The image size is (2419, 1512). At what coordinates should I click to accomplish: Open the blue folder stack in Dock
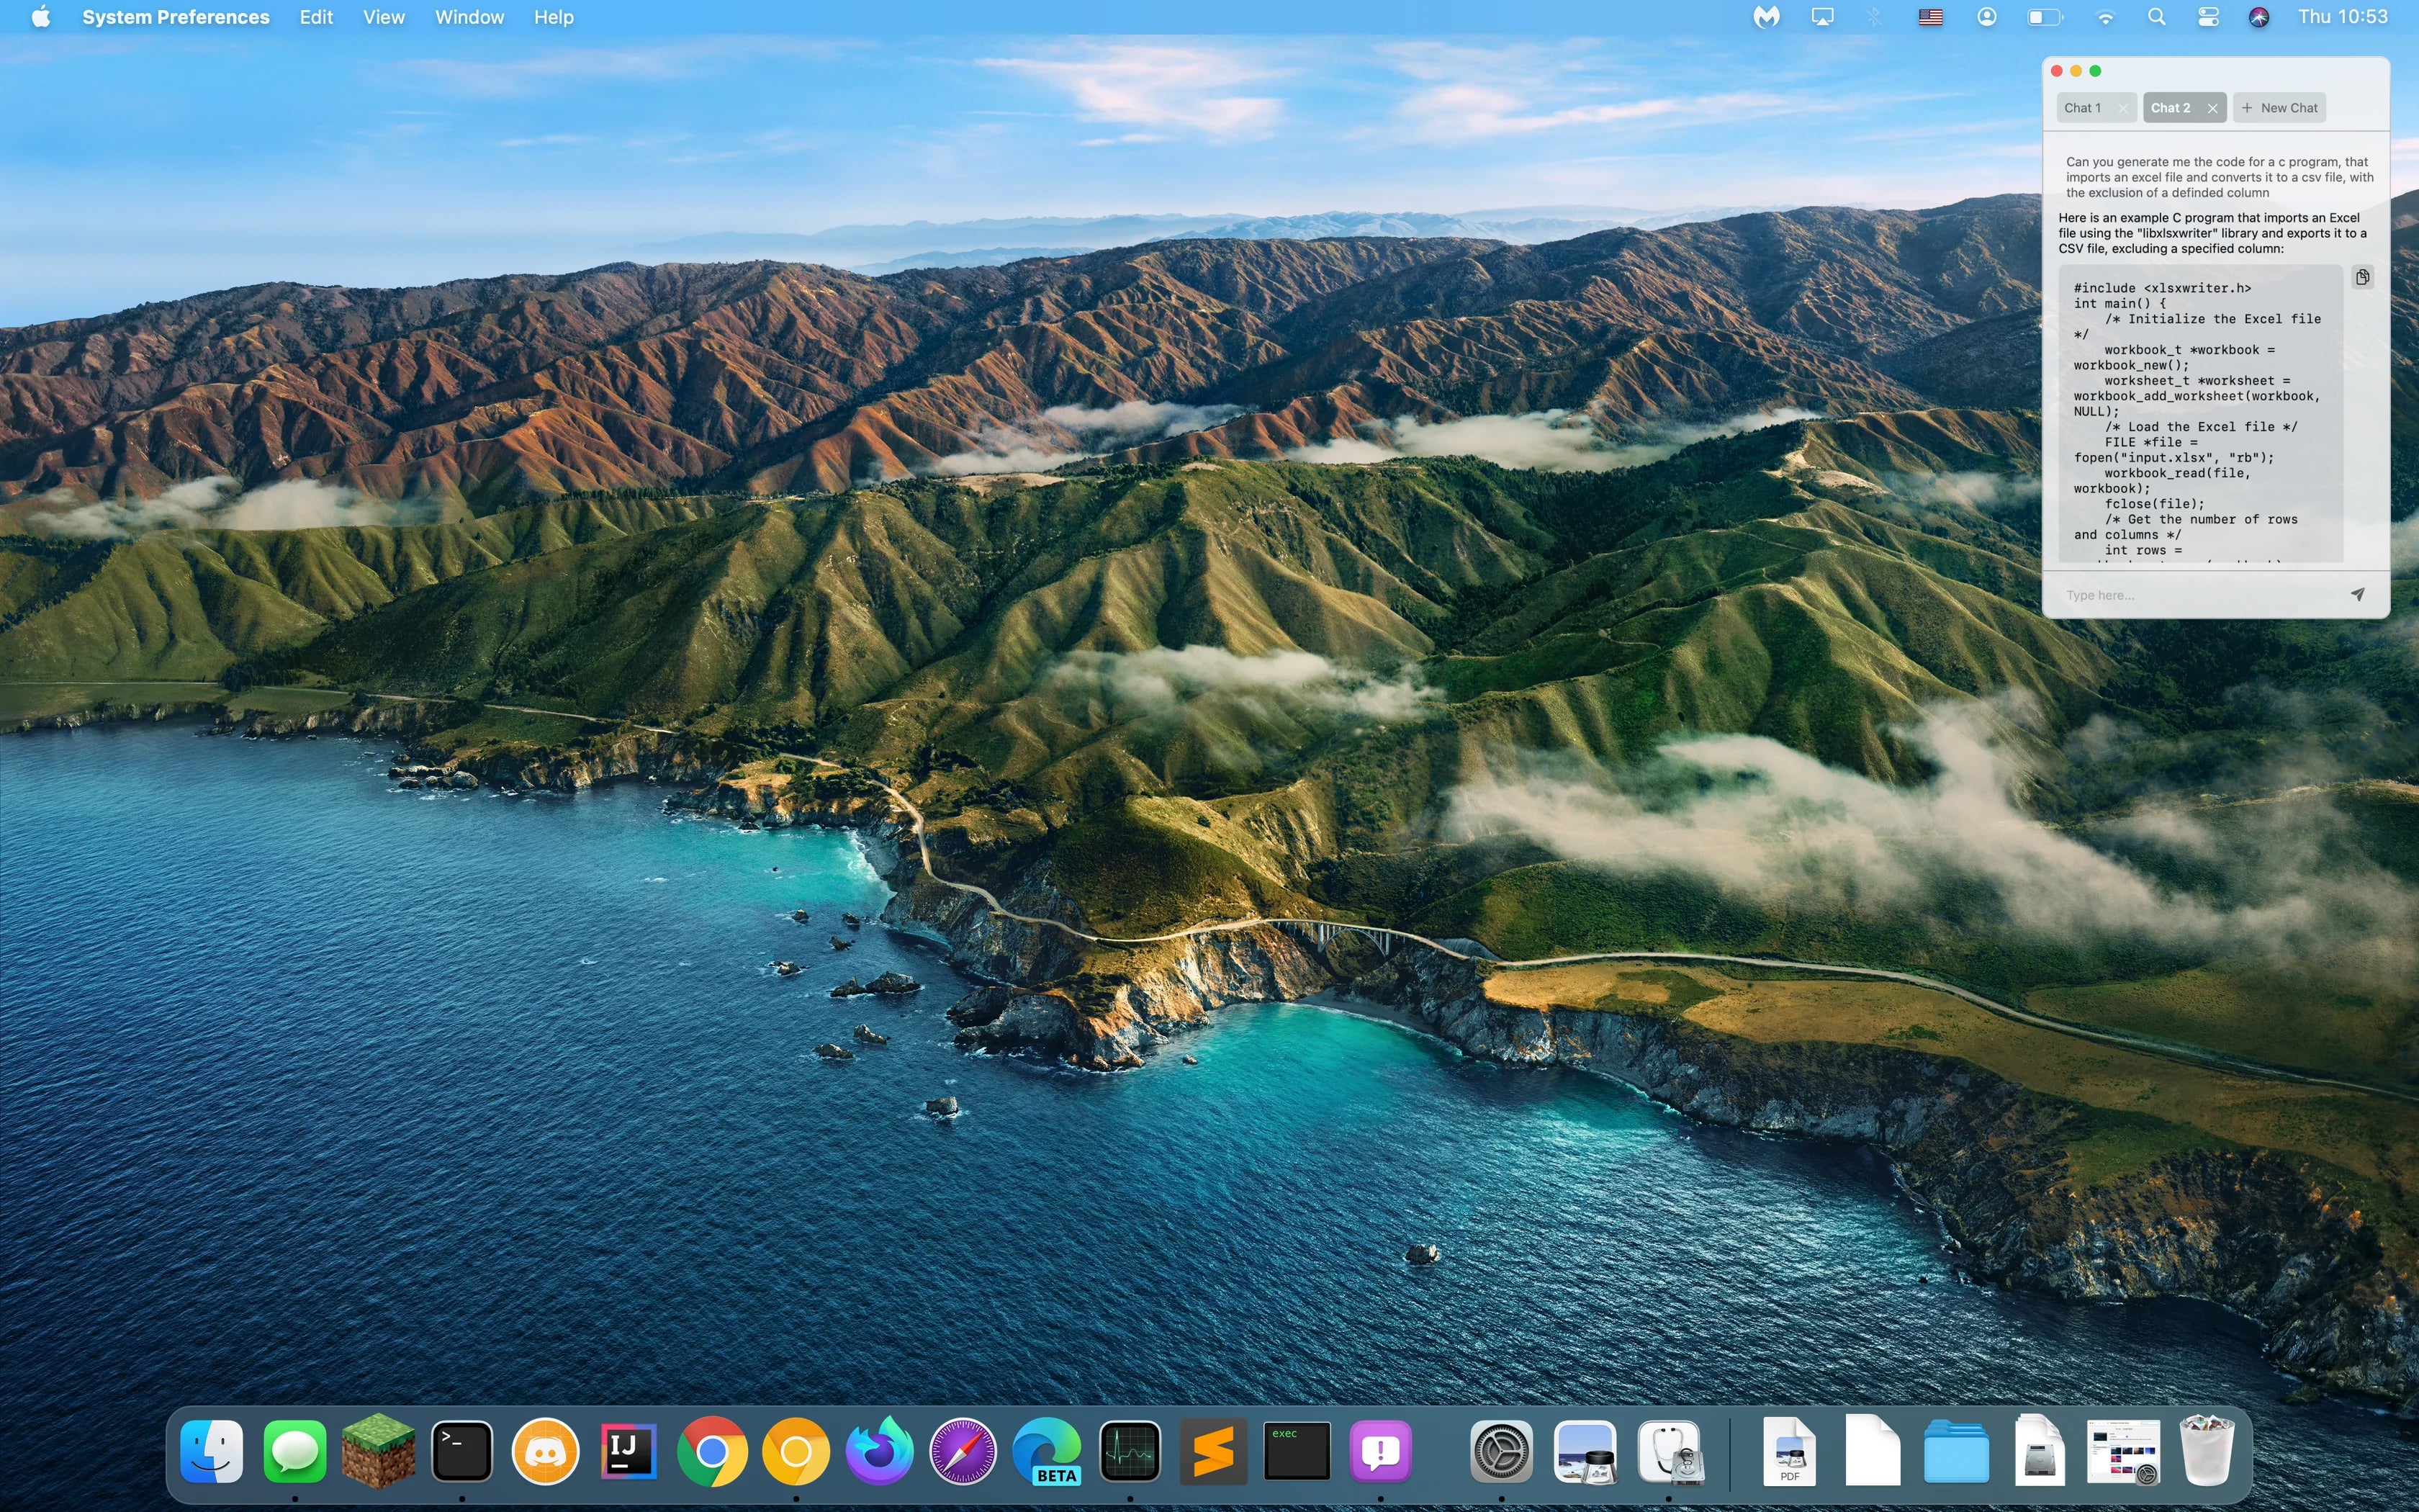click(x=1956, y=1450)
